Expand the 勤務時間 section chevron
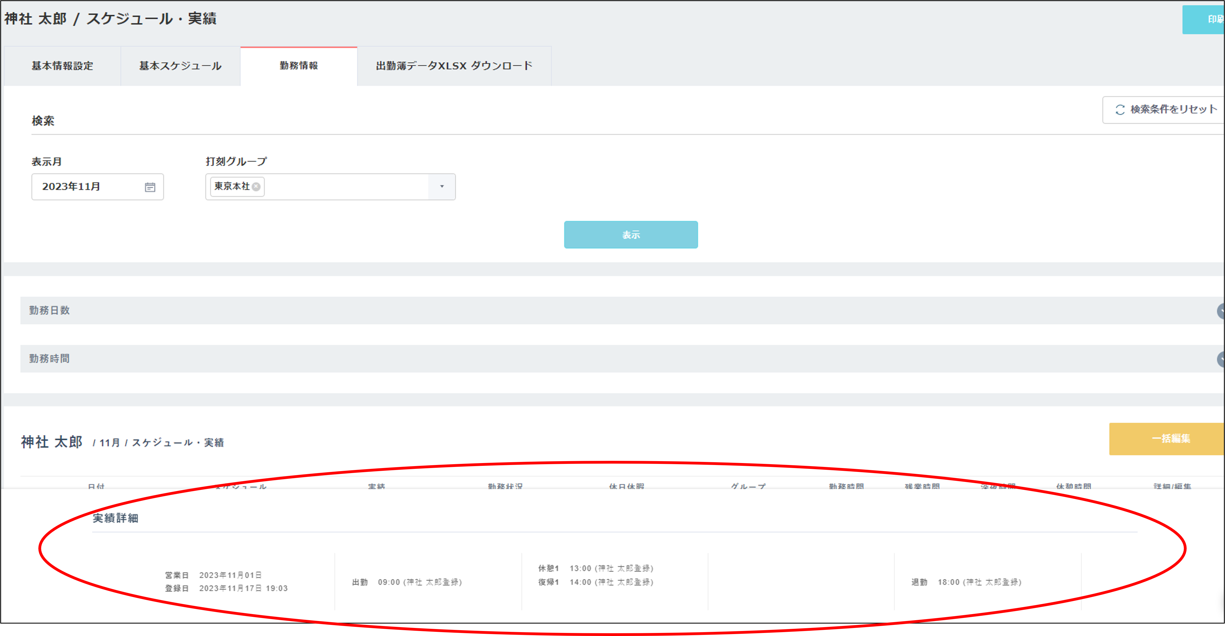This screenshot has height=636, width=1225. [x=1221, y=359]
